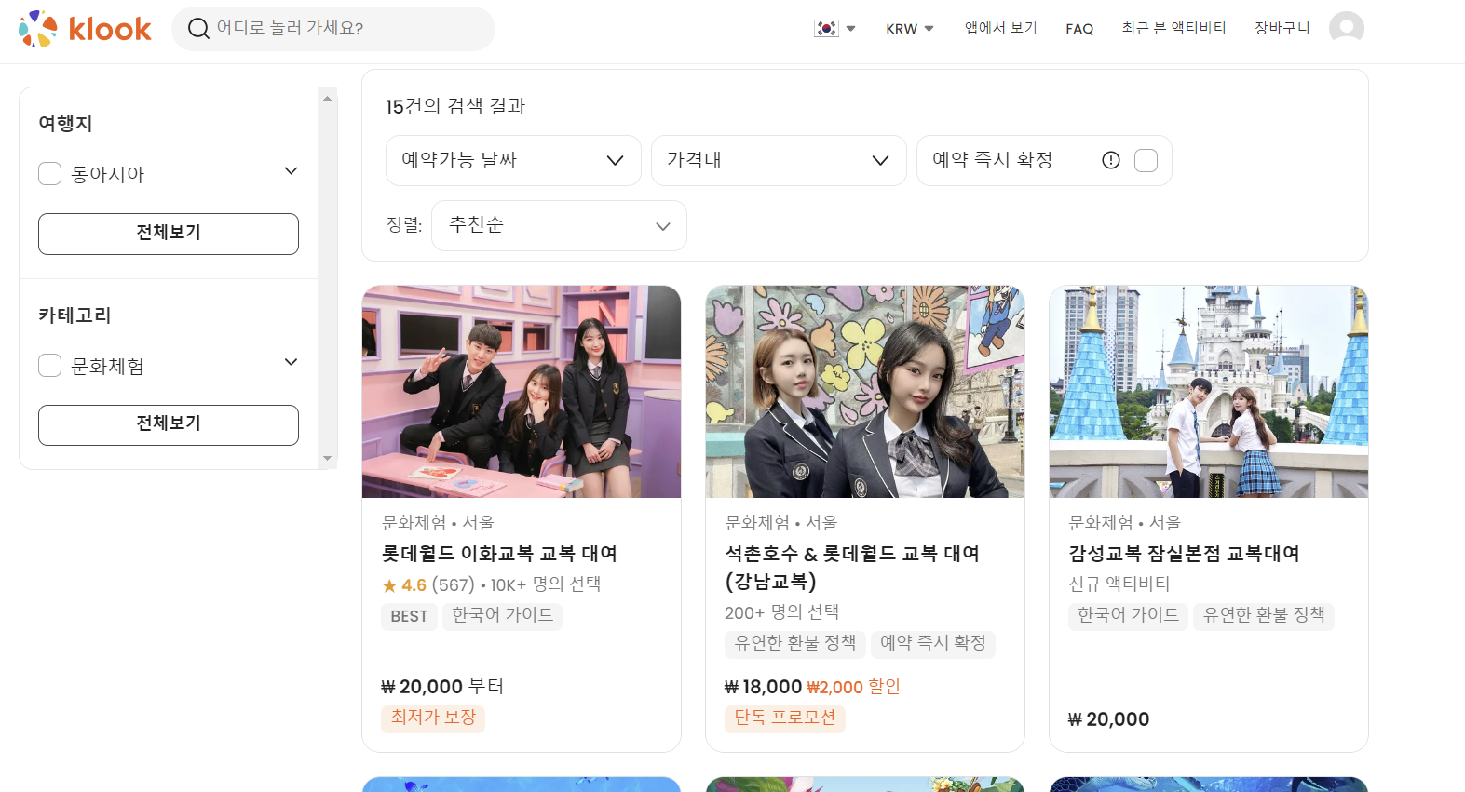This screenshot has width=1465, height=792.
Task: Click the Korean flag language icon
Action: 826,29
